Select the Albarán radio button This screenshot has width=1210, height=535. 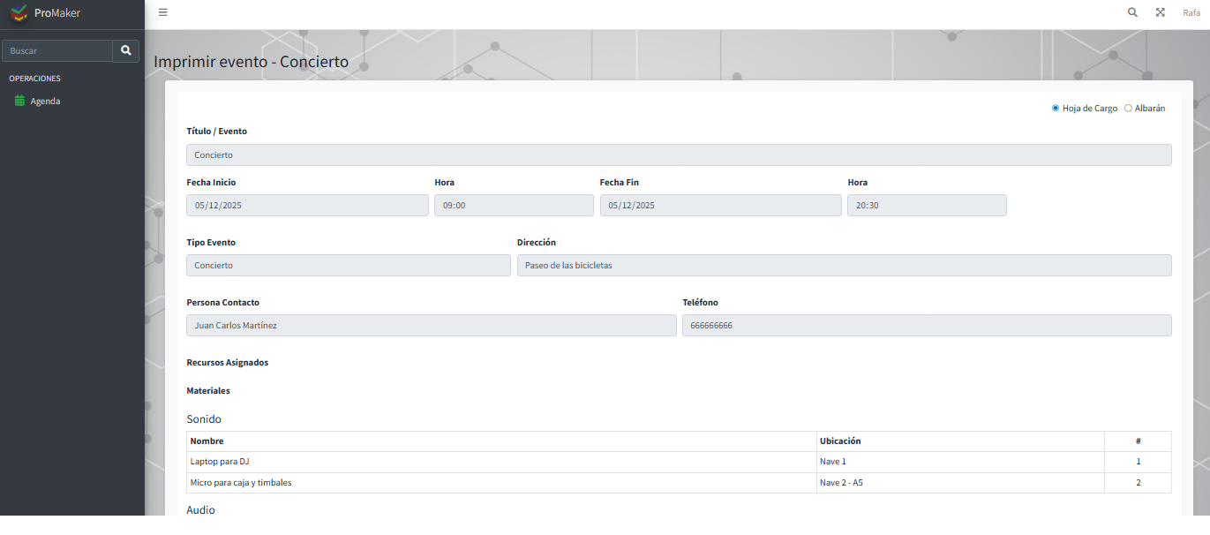pyautogui.click(x=1128, y=109)
